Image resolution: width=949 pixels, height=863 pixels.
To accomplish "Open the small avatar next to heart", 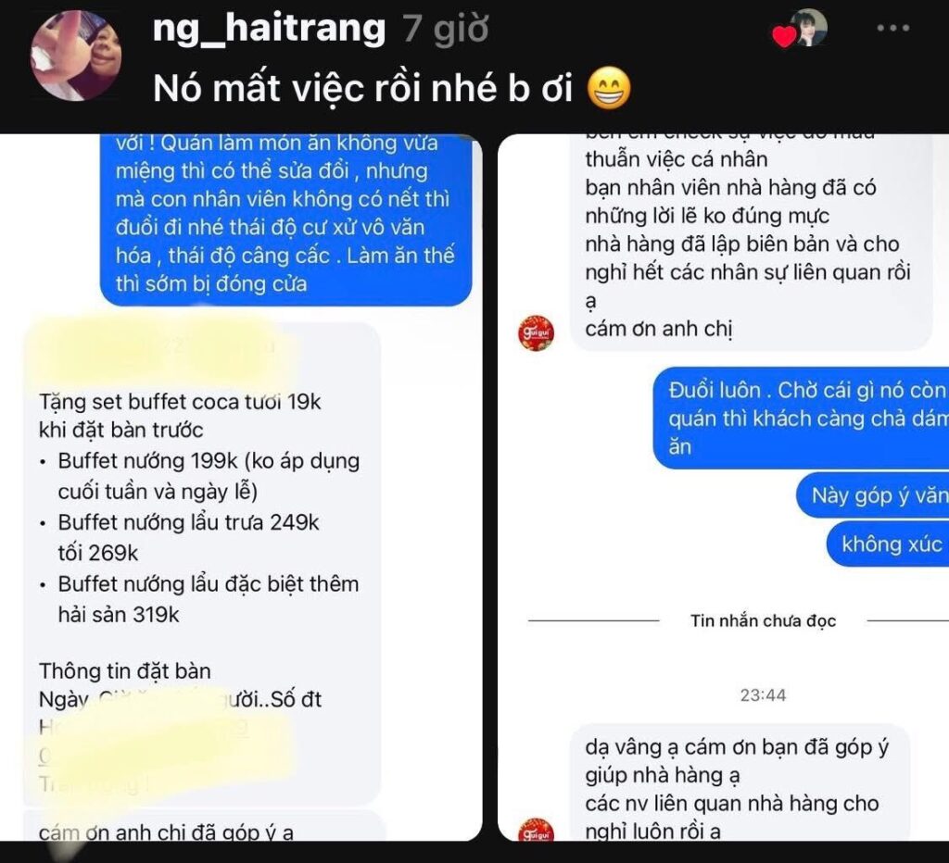I will point(808,28).
